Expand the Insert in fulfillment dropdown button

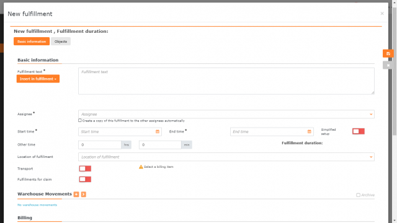coord(38,79)
